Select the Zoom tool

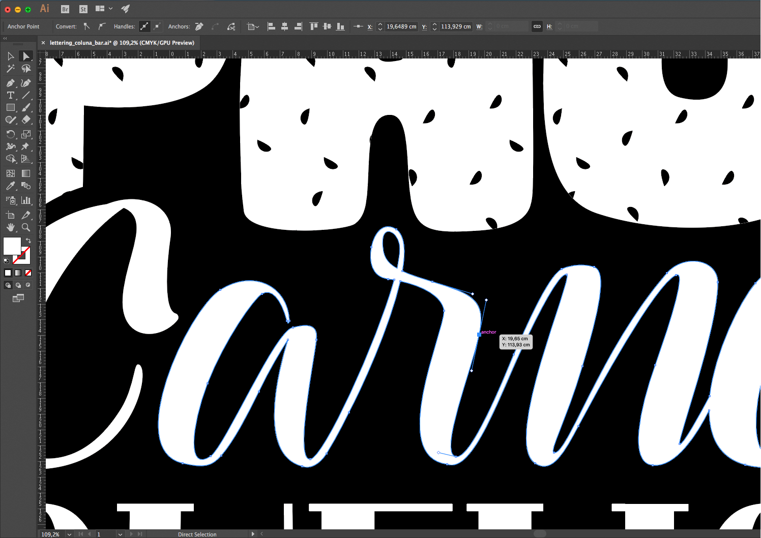pyautogui.click(x=26, y=227)
